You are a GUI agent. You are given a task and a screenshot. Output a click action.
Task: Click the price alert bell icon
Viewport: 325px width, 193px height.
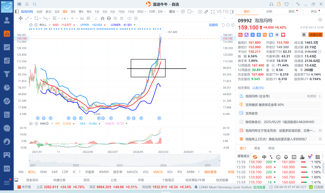(x=304, y=35)
